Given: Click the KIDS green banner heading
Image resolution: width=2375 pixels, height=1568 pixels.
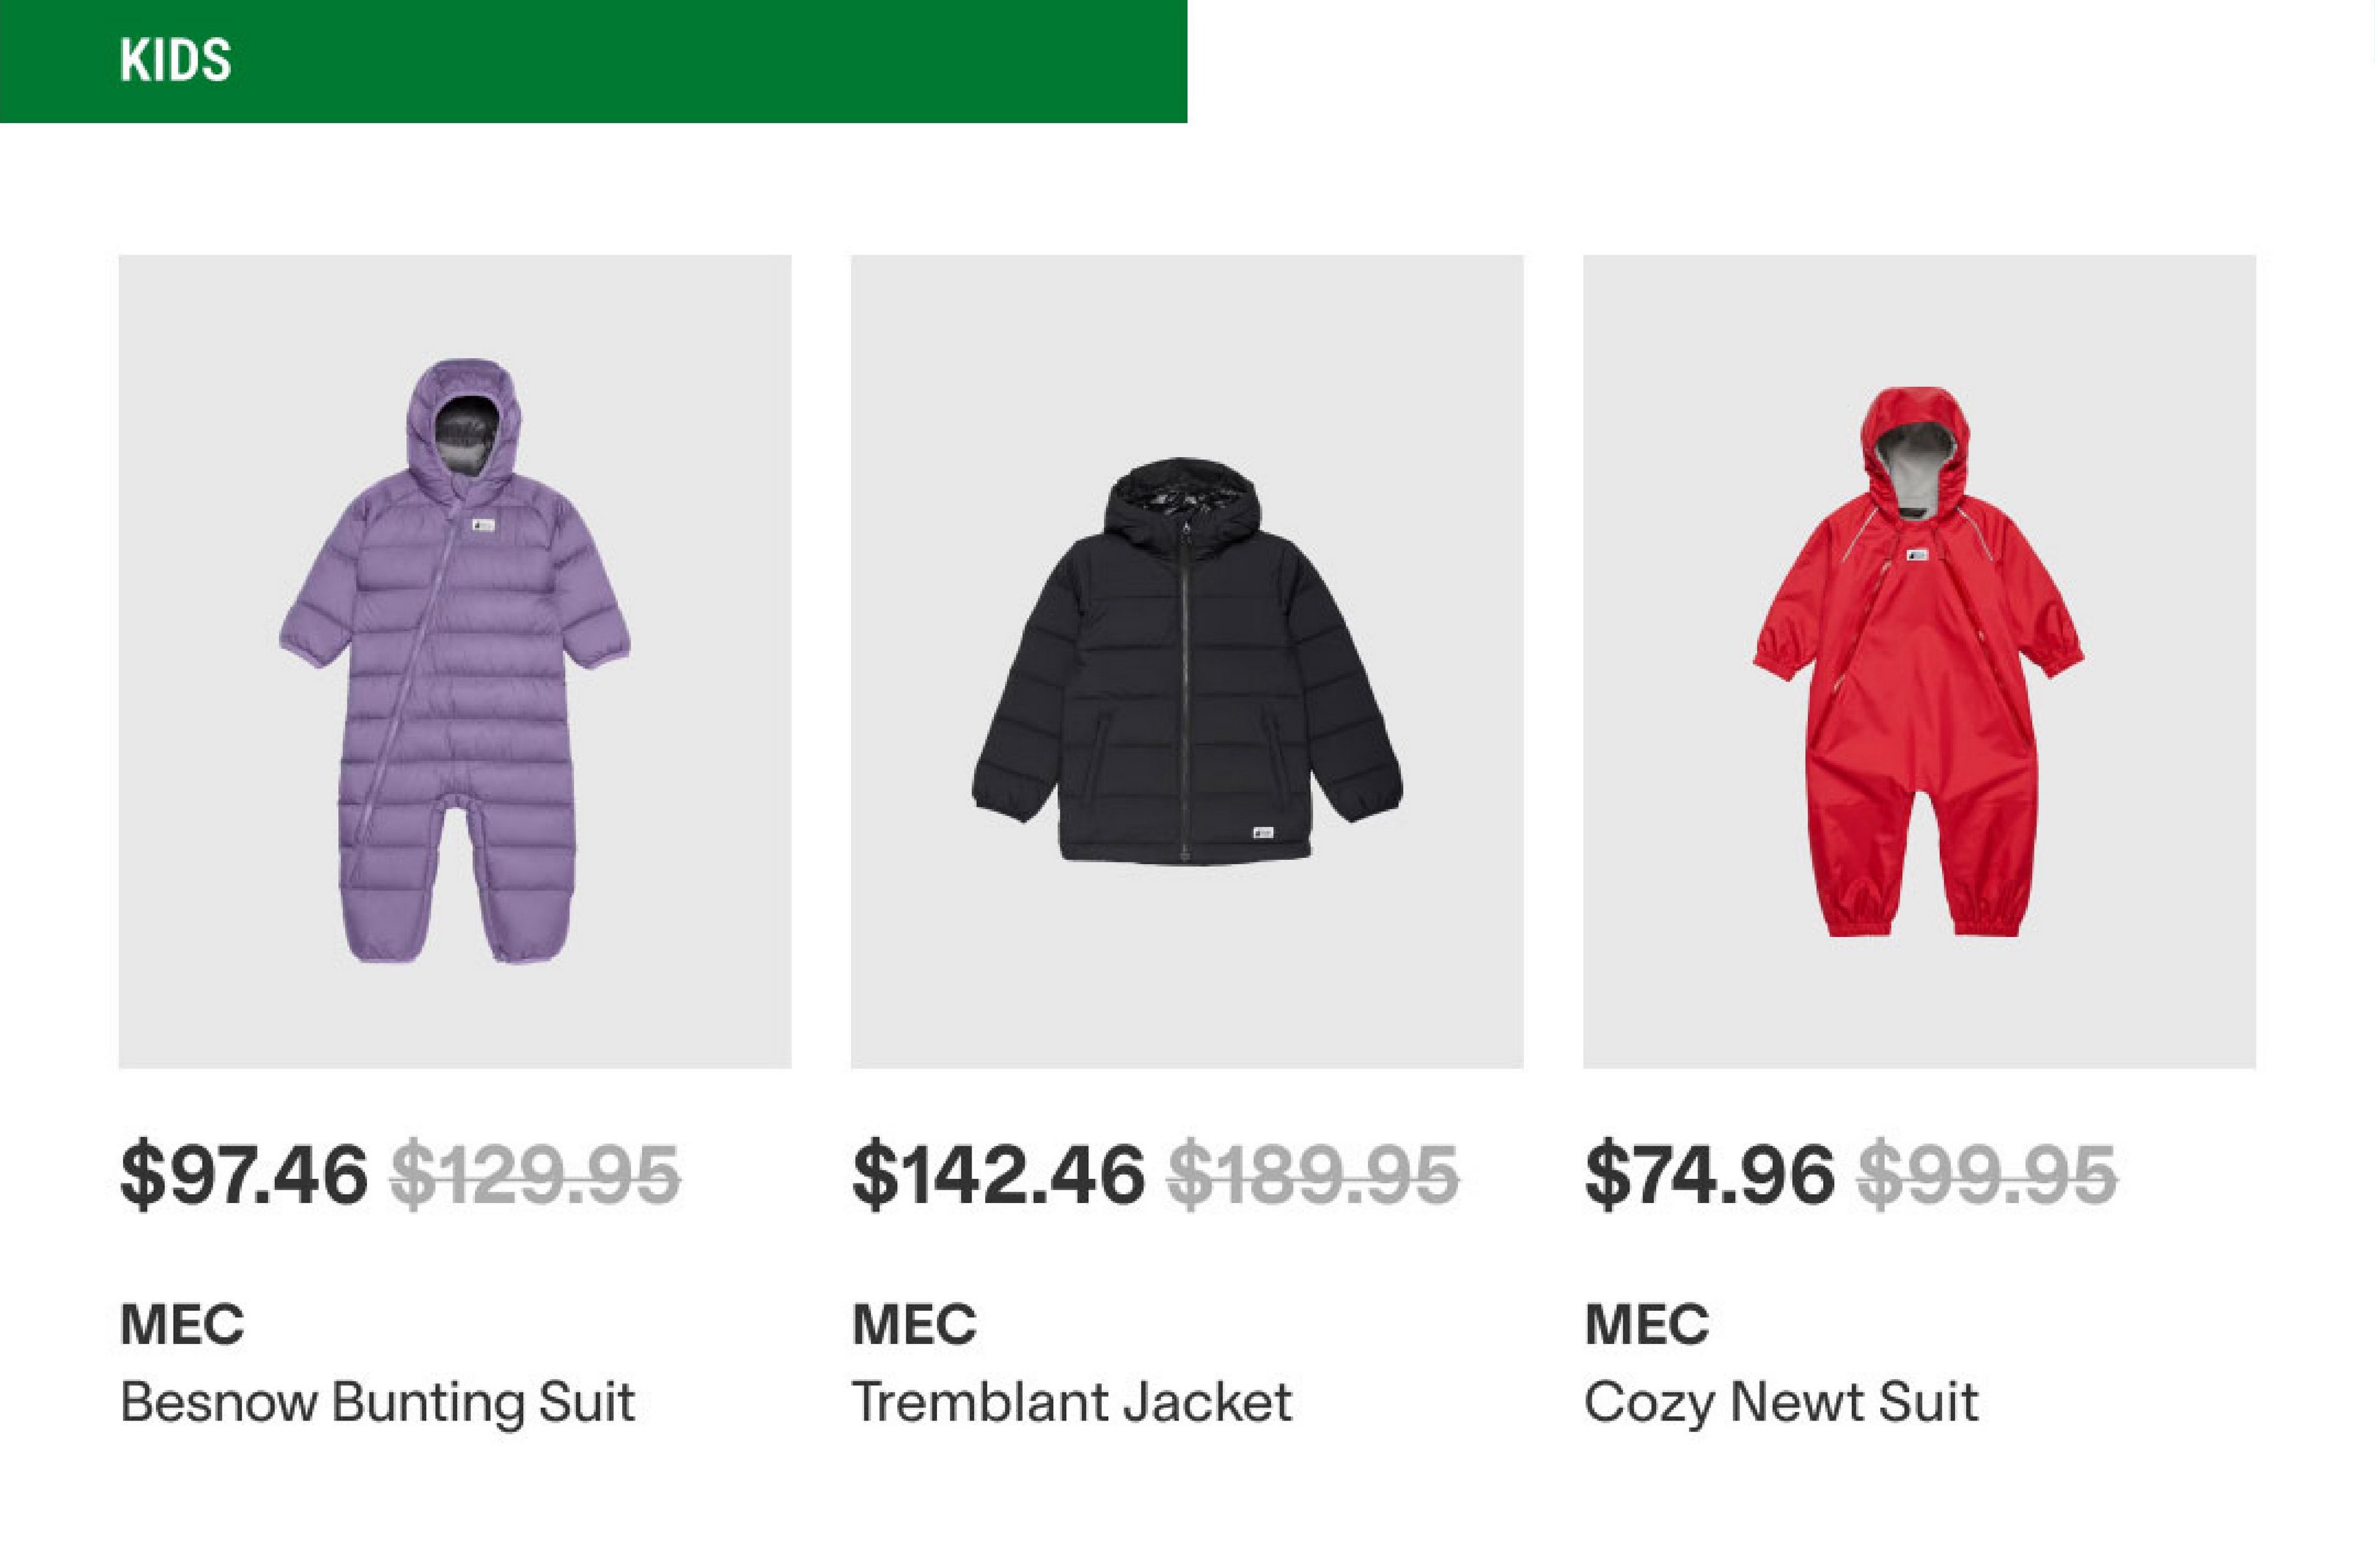Looking at the screenshot, I should point(176,60).
